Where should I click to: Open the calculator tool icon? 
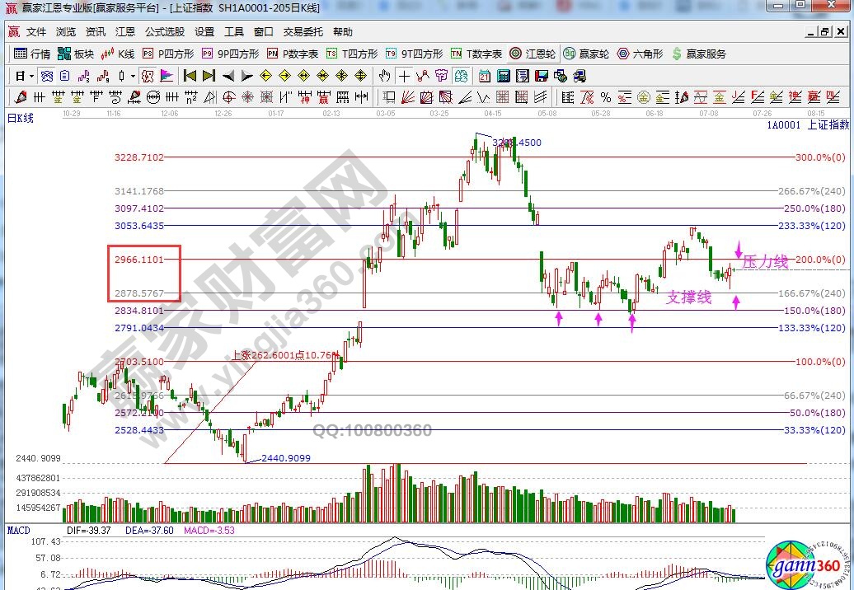503,77
